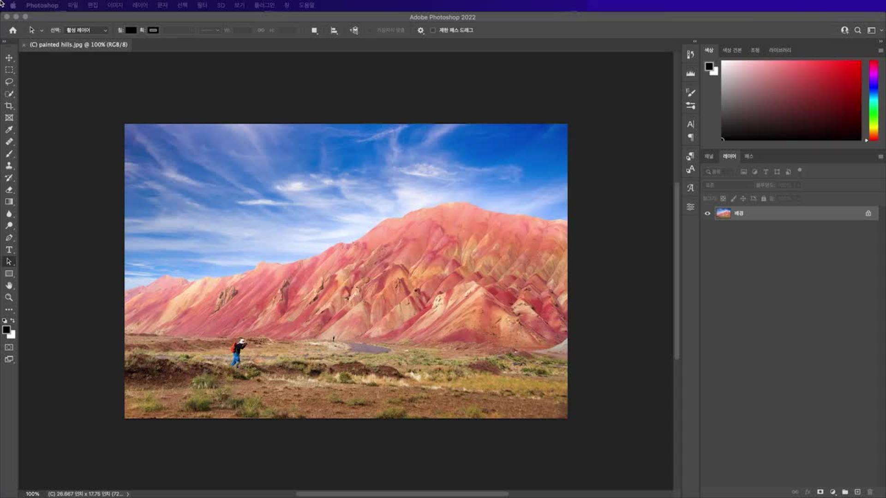Select the Gradient tool
Screen dimensions: 886x498
point(9,202)
